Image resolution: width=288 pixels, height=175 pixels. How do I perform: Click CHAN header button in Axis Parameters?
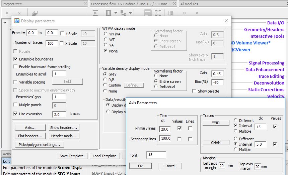(216, 142)
